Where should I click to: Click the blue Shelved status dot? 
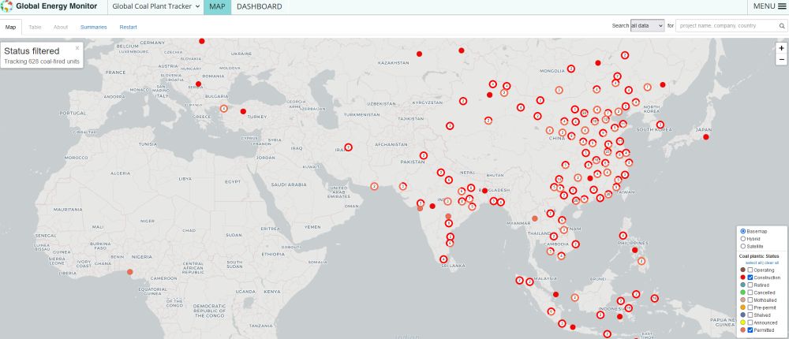[x=743, y=315]
